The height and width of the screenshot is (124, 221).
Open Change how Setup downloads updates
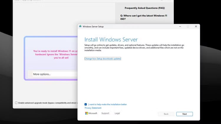pyautogui.click(x=103, y=59)
